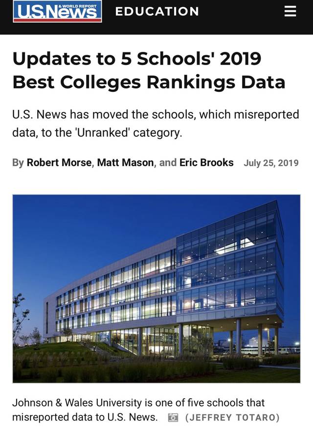Click 'Best Colleges Rankings Data' headline line
Image resolution: width=313 pixels, height=435 pixels.
point(148,82)
